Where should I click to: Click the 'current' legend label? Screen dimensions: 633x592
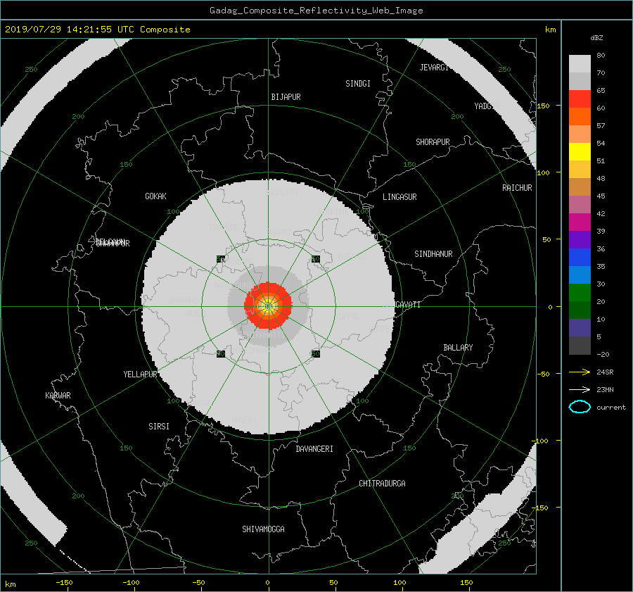(611, 408)
